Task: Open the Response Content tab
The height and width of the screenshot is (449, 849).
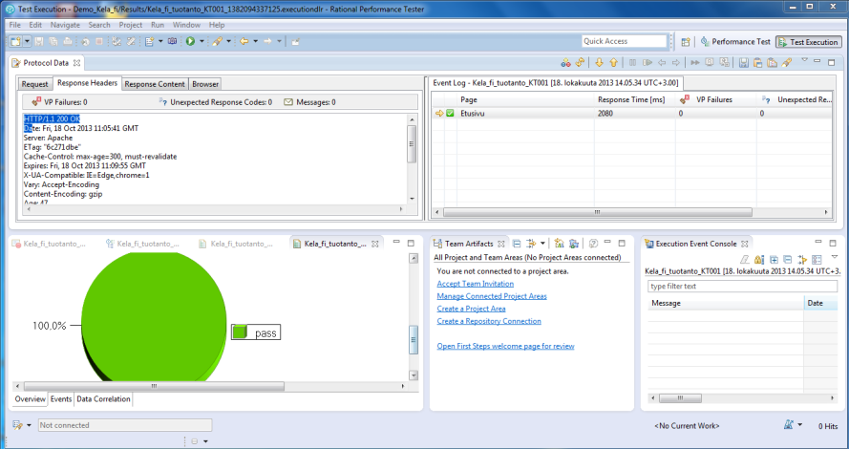Action: [155, 84]
